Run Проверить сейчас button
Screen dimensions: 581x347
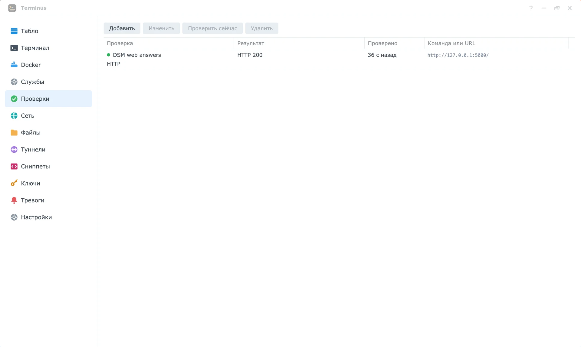pyautogui.click(x=212, y=28)
